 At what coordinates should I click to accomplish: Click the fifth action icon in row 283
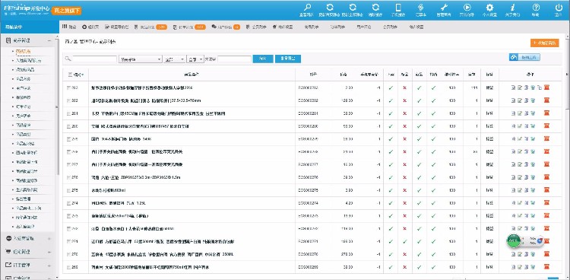click(540, 87)
